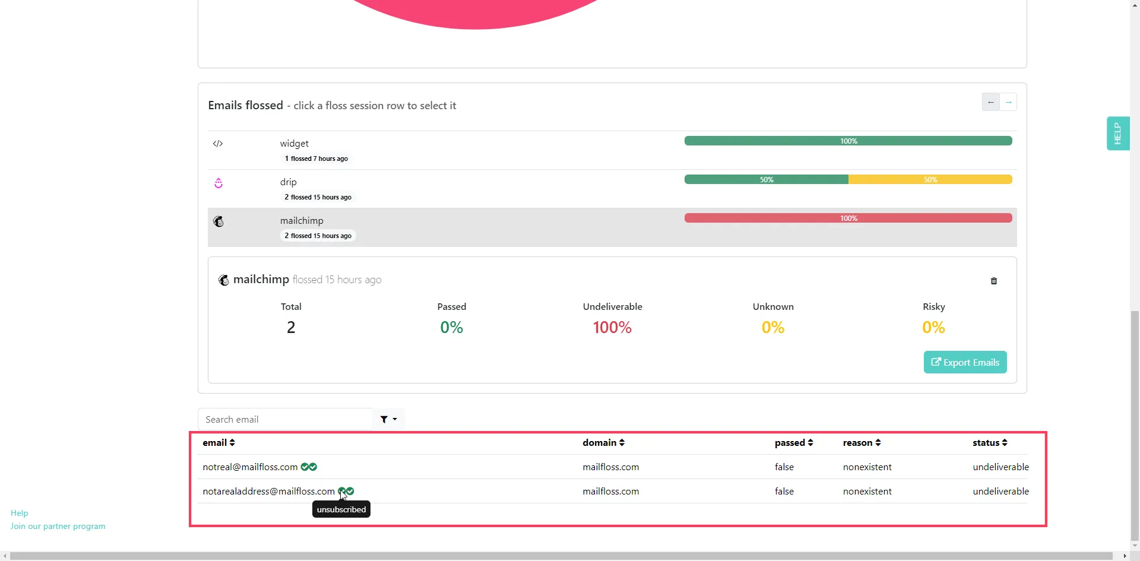Sort table by the reason column arrows
The image size is (1140, 561).
(x=878, y=443)
